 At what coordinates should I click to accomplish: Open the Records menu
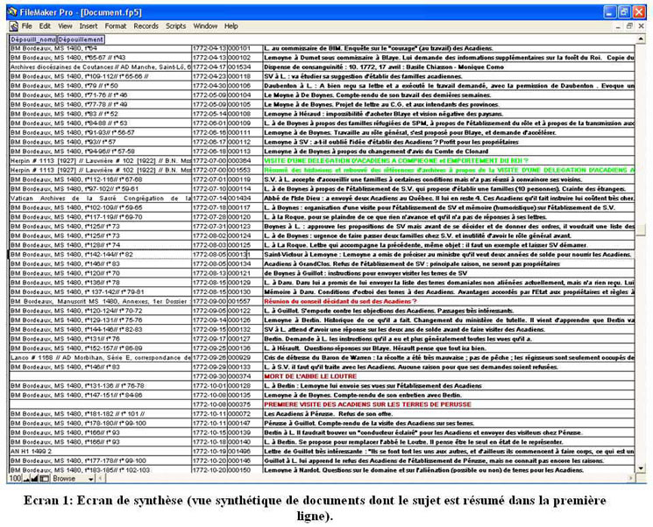146,25
